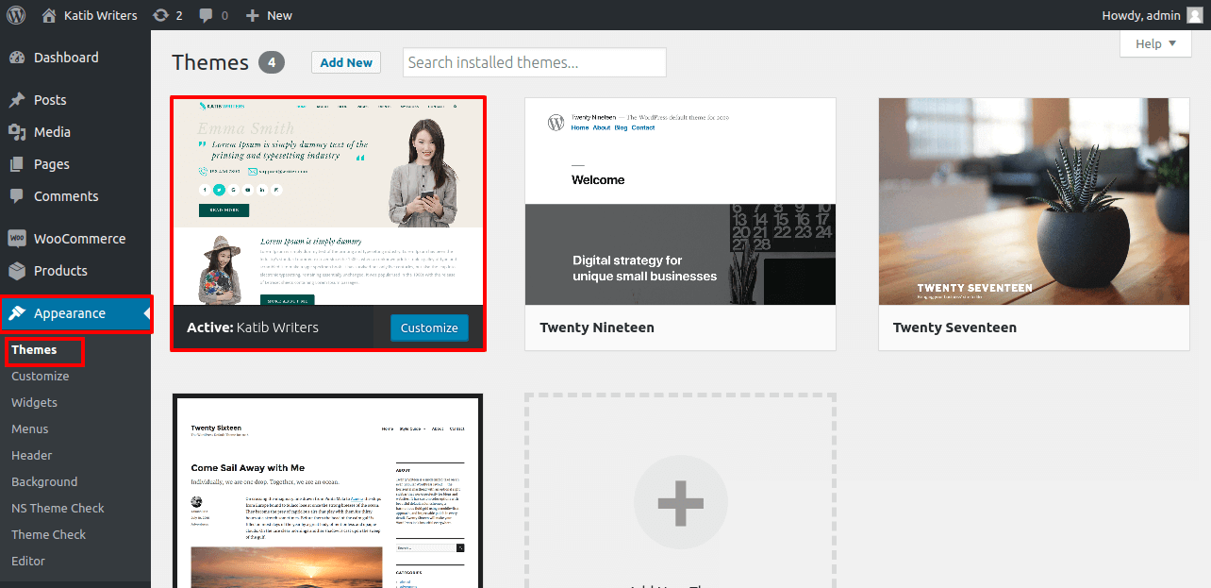Viewport: 1211px width, 588px height.
Task: Click the Twenty Seventeen theme name
Action: coord(954,328)
